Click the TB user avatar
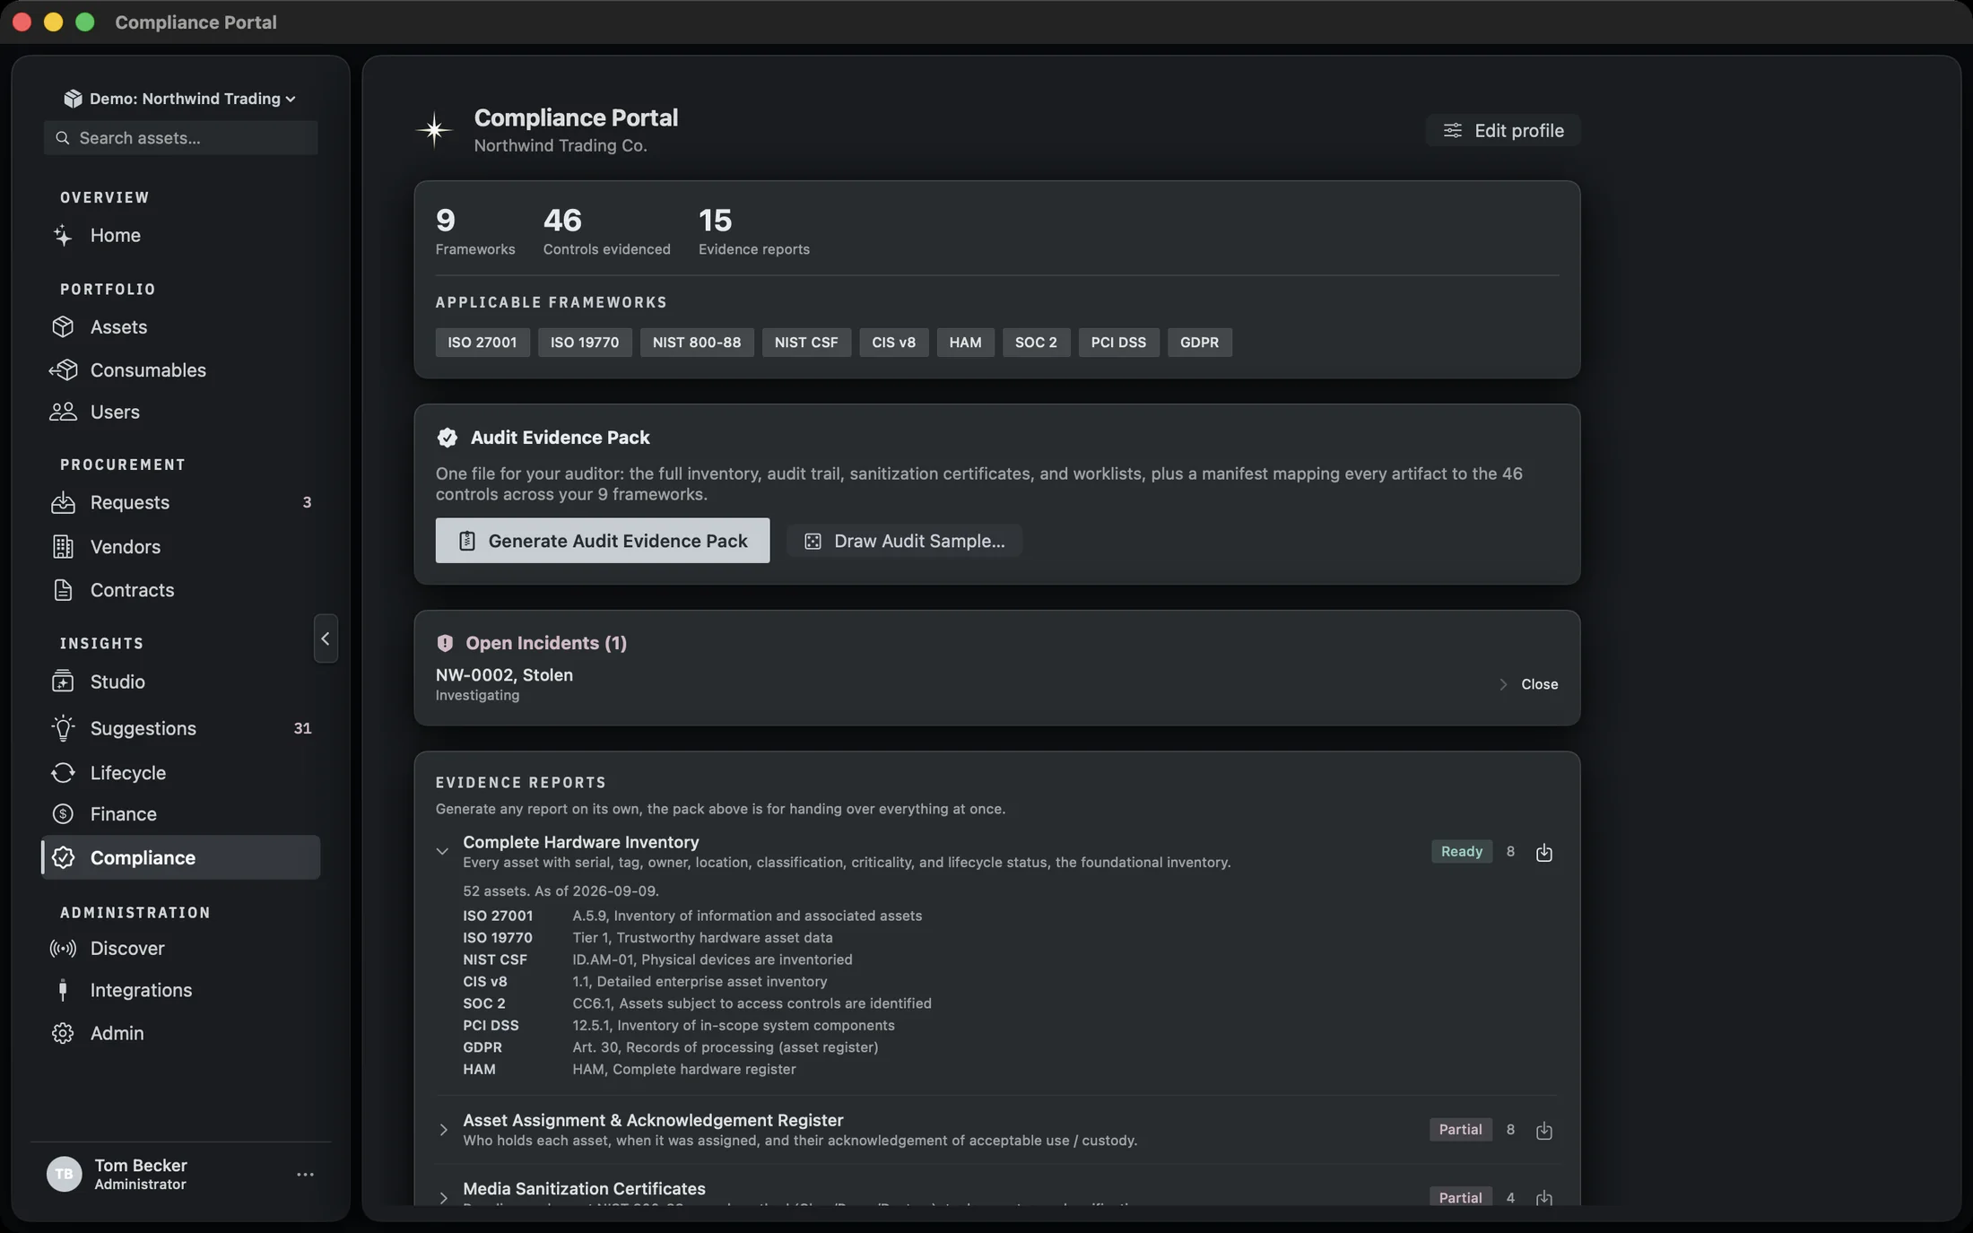 pyautogui.click(x=64, y=1174)
